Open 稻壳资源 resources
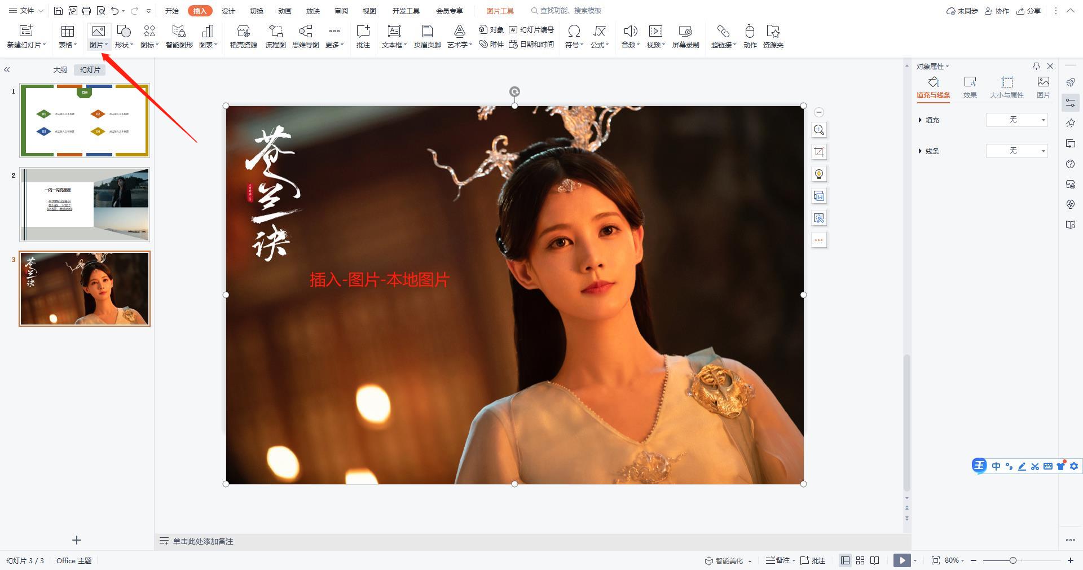The width and height of the screenshot is (1083, 570). click(243, 36)
